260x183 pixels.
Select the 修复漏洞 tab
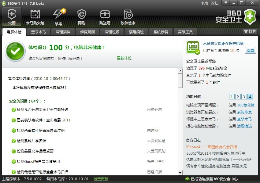pyautogui.click(x=87, y=32)
